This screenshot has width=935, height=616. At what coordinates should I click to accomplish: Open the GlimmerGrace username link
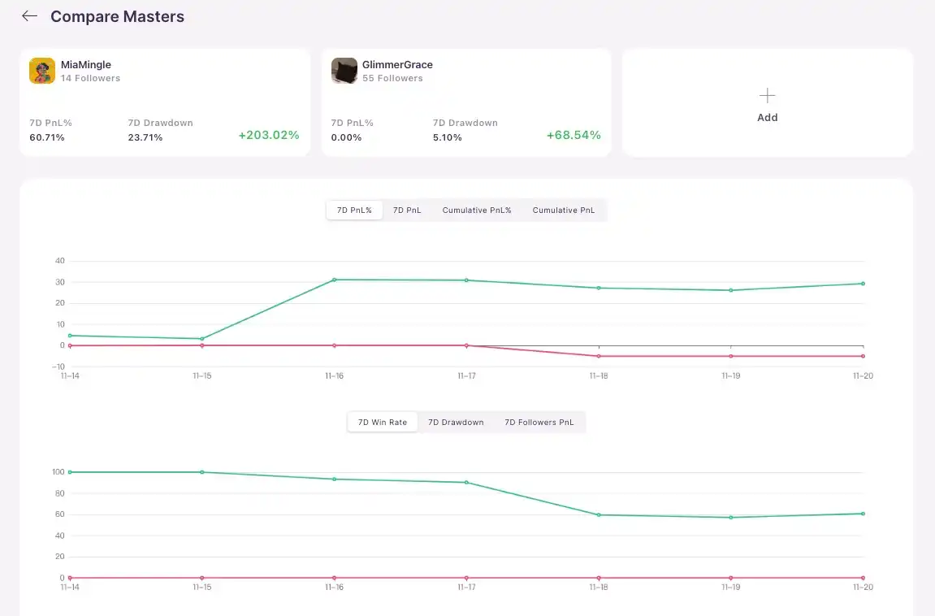(x=397, y=65)
